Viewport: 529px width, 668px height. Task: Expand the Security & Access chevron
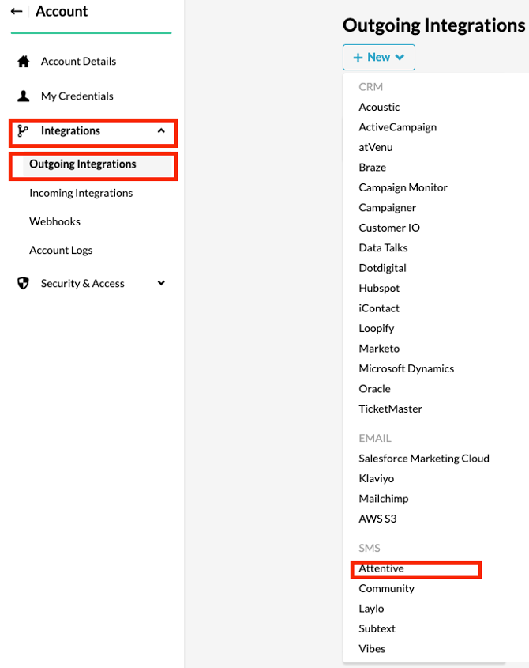[x=161, y=283]
